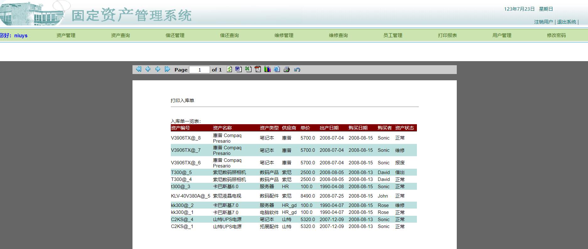This screenshot has width=588, height=249.
Task: Export report to Excel spreadsheet
Action: click(248, 69)
